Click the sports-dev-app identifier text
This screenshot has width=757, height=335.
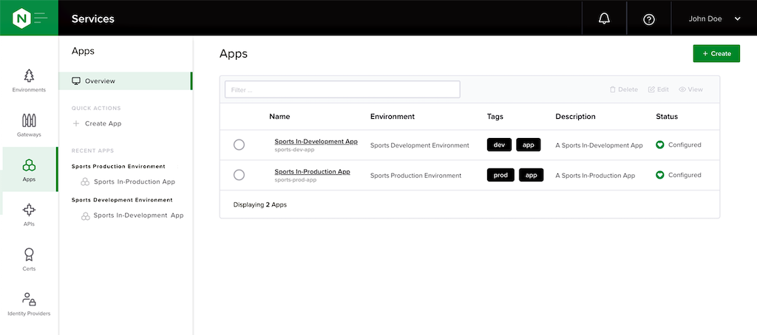[x=294, y=150]
